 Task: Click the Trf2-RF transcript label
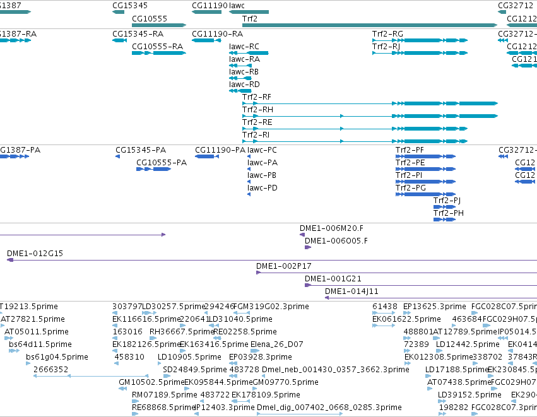(257, 97)
